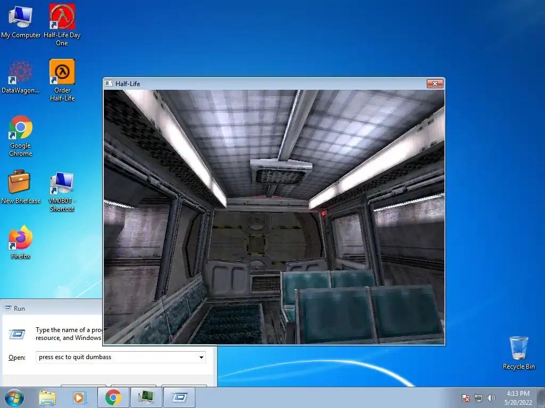Show the clock and date flyout
545x408 pixels.
click(518, 398)
